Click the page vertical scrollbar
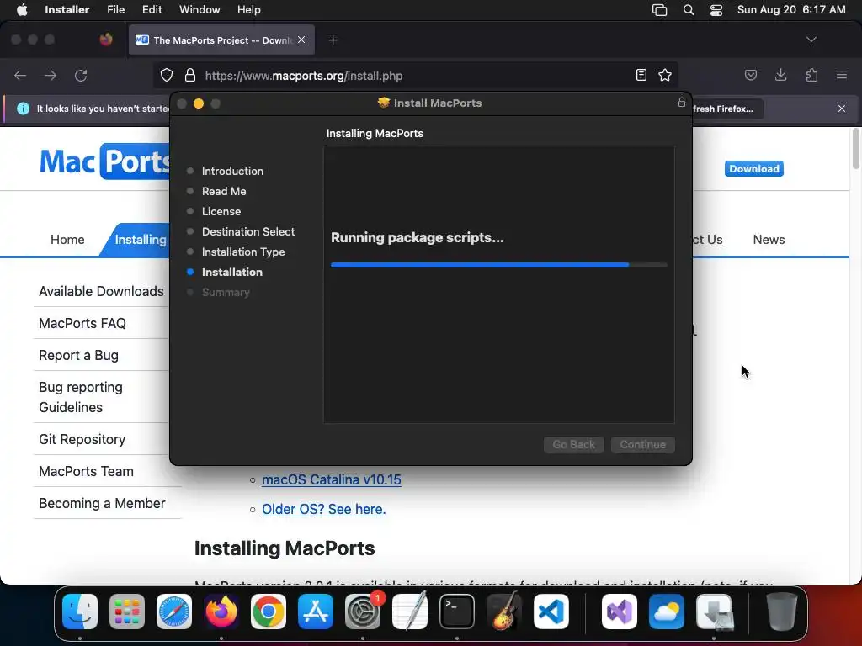 click(856, 149)
